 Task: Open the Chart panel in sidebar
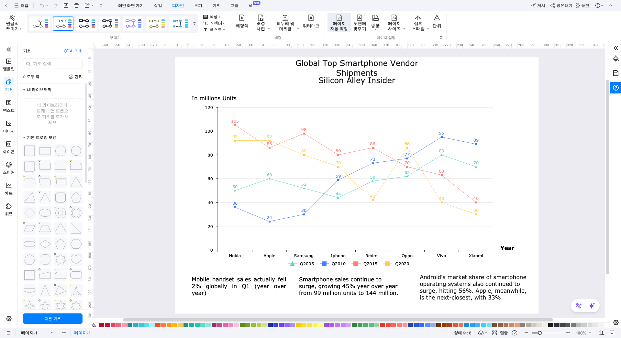[x=9, y=189]
